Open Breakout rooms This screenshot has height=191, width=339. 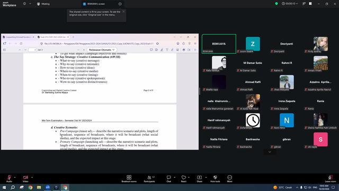coord(129,179)
